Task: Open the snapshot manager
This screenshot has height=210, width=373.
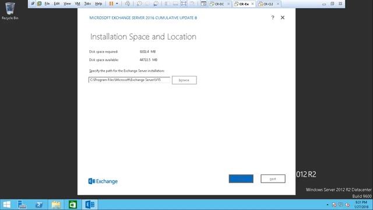Action: coord(156,3)
